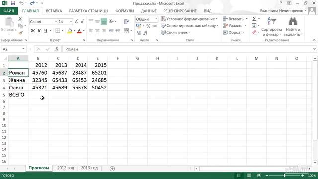
Task: Toggle middle vertical alignment
Action: click(x=97, y=21)
